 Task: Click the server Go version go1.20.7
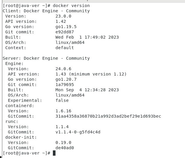(66, 79)
